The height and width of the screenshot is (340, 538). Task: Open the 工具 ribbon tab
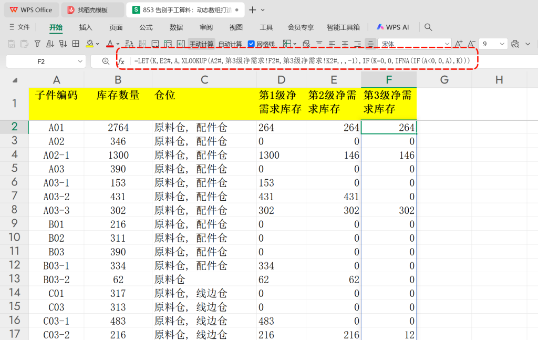[266, 27]
